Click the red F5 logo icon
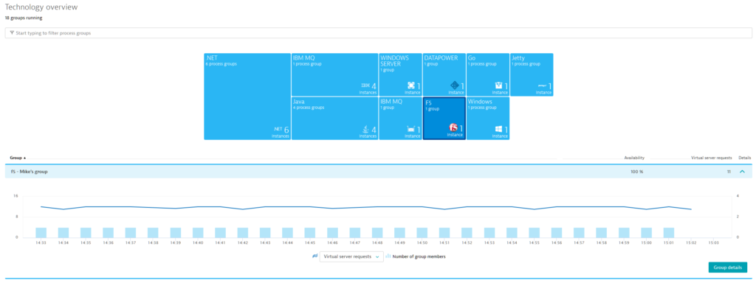 pyautogui.click(x=453, y=127)
